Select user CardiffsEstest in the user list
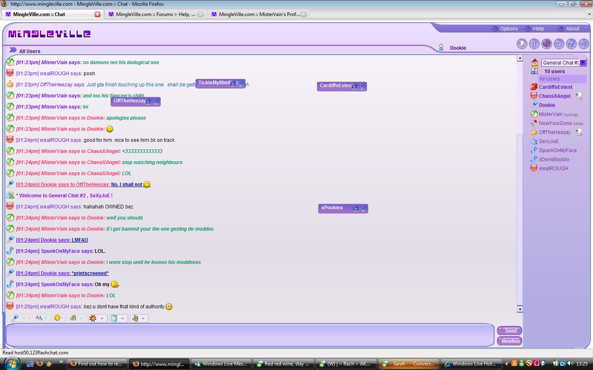 556,87
